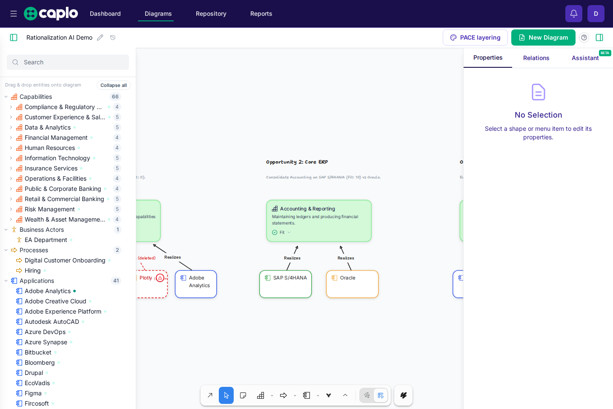Click the New Diagram button
Viewport: 613px width, 409px height.
[x=543, y=37]
